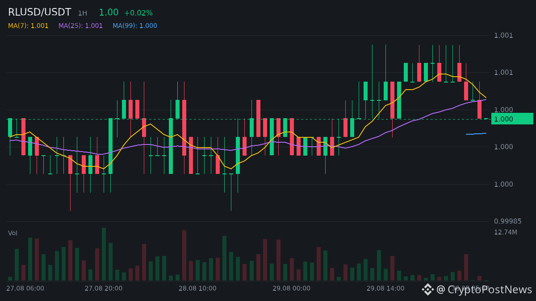The image size is (536, 301).
Task: Click the +0.02% change value
Action: click(x=138, y=13)
